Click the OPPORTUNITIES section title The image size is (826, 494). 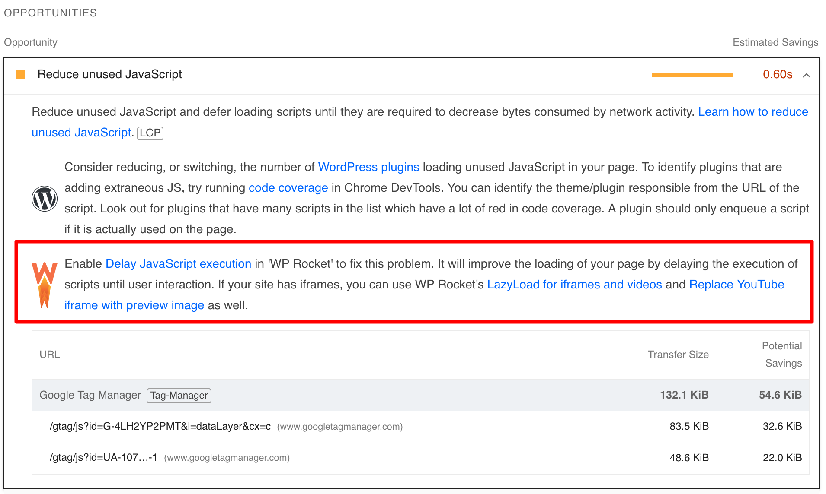coord(50,13)
